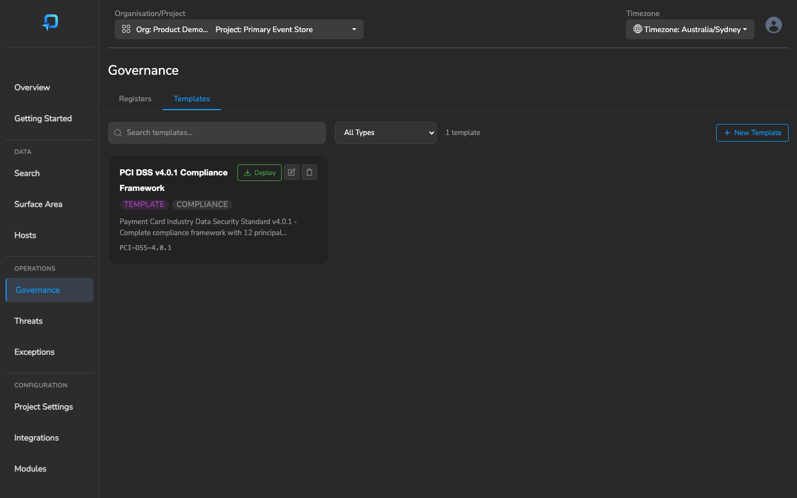Click the globe icon in timezone selector

point(638,29)
